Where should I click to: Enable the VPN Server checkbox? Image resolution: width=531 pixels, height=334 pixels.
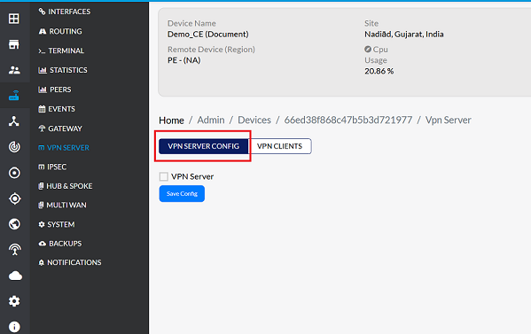point(164,176)
